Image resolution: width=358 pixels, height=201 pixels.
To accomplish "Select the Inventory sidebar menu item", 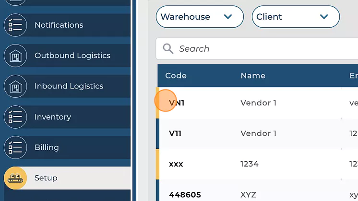I will pos(53,117).
